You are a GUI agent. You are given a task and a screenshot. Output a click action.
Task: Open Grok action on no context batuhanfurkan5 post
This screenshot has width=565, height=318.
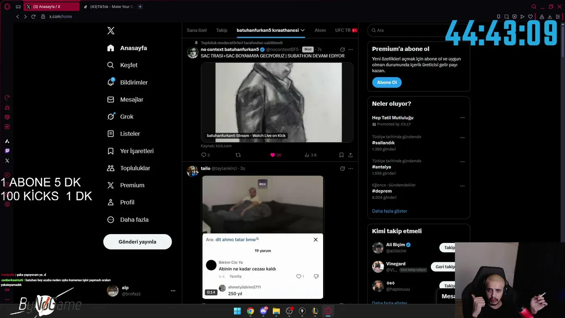click(342, 49)
